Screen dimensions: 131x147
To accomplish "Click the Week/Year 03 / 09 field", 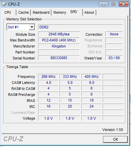I will point(114,58).
